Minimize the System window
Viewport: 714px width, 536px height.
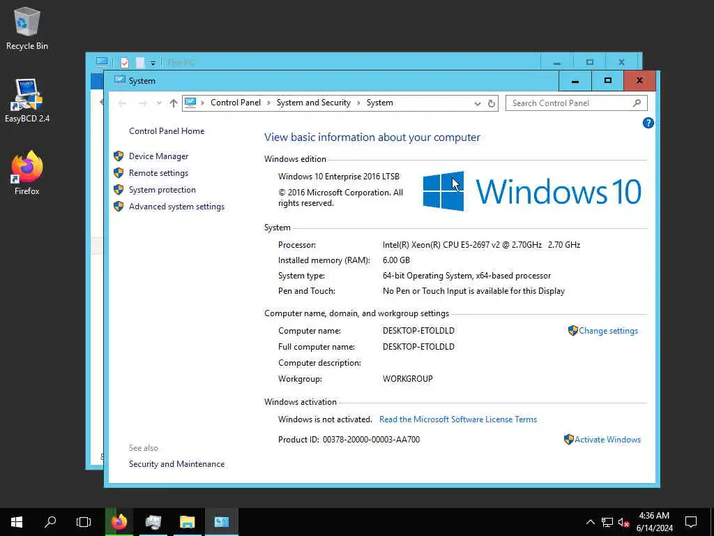575,81
